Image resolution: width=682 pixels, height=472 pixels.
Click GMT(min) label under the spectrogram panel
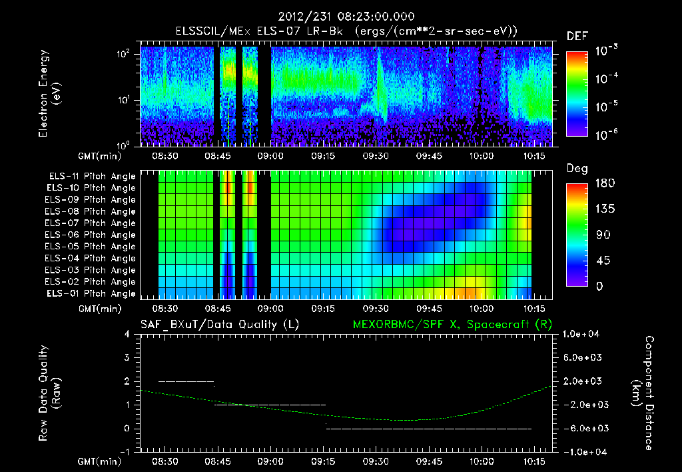[x=100, y=156]
